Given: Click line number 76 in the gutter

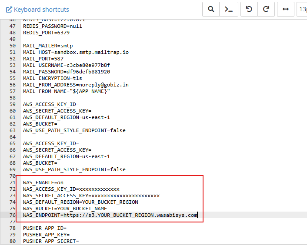Looking at the screenshot, I should 13,215.
